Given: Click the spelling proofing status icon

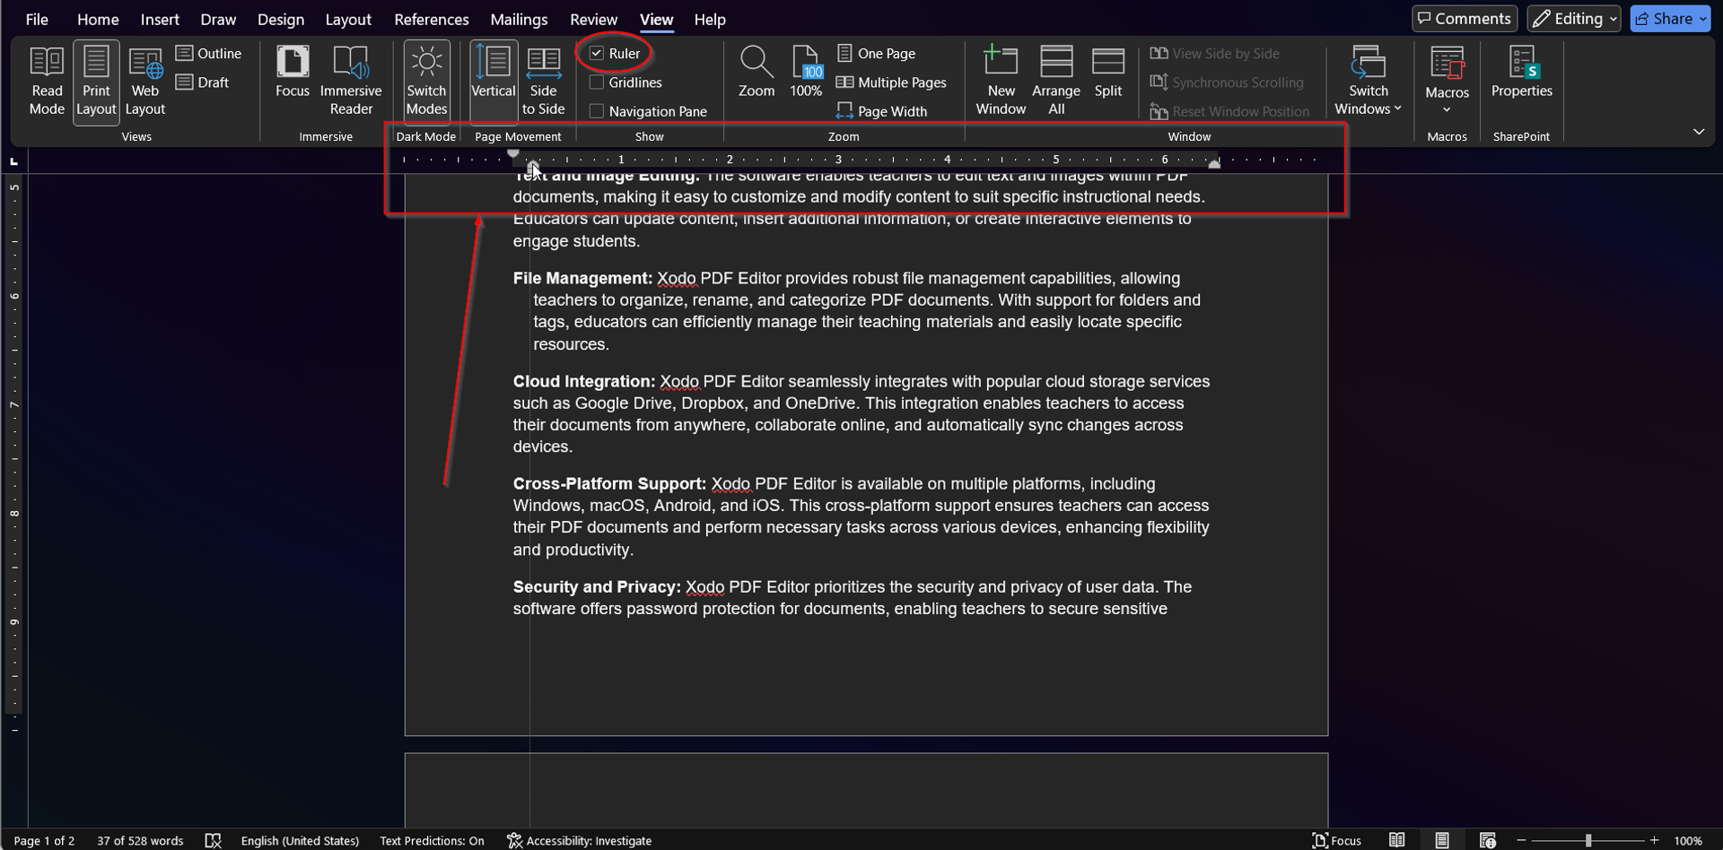Looking at the screenshot, I should click(213, 840).
